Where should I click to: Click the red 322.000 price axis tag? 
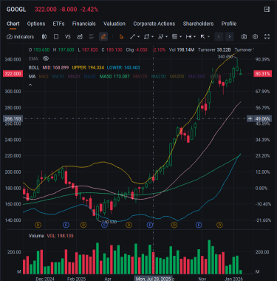(13, 74)
